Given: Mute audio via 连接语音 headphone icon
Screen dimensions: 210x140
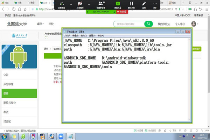Looking at the screenshot, I should tap(62, 3).
